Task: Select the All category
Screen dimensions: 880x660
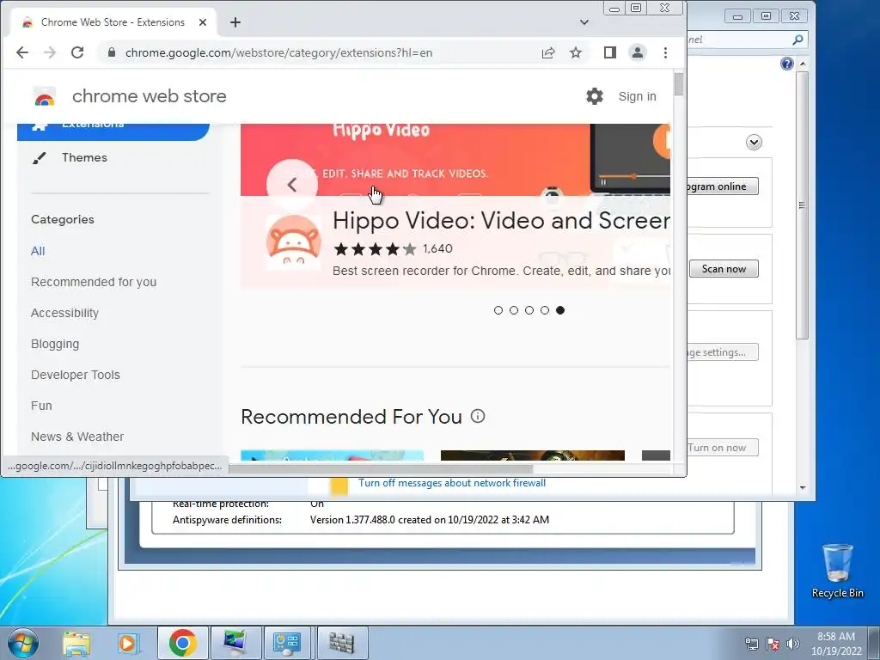Action: (38, 251)
